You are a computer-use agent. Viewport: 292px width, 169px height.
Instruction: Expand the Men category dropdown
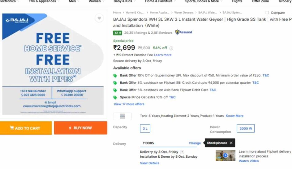pos(74,1)
